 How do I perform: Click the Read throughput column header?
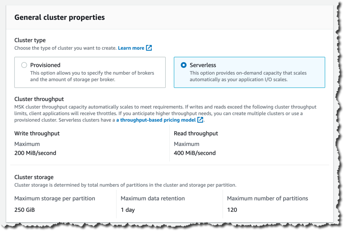(196, 133)
